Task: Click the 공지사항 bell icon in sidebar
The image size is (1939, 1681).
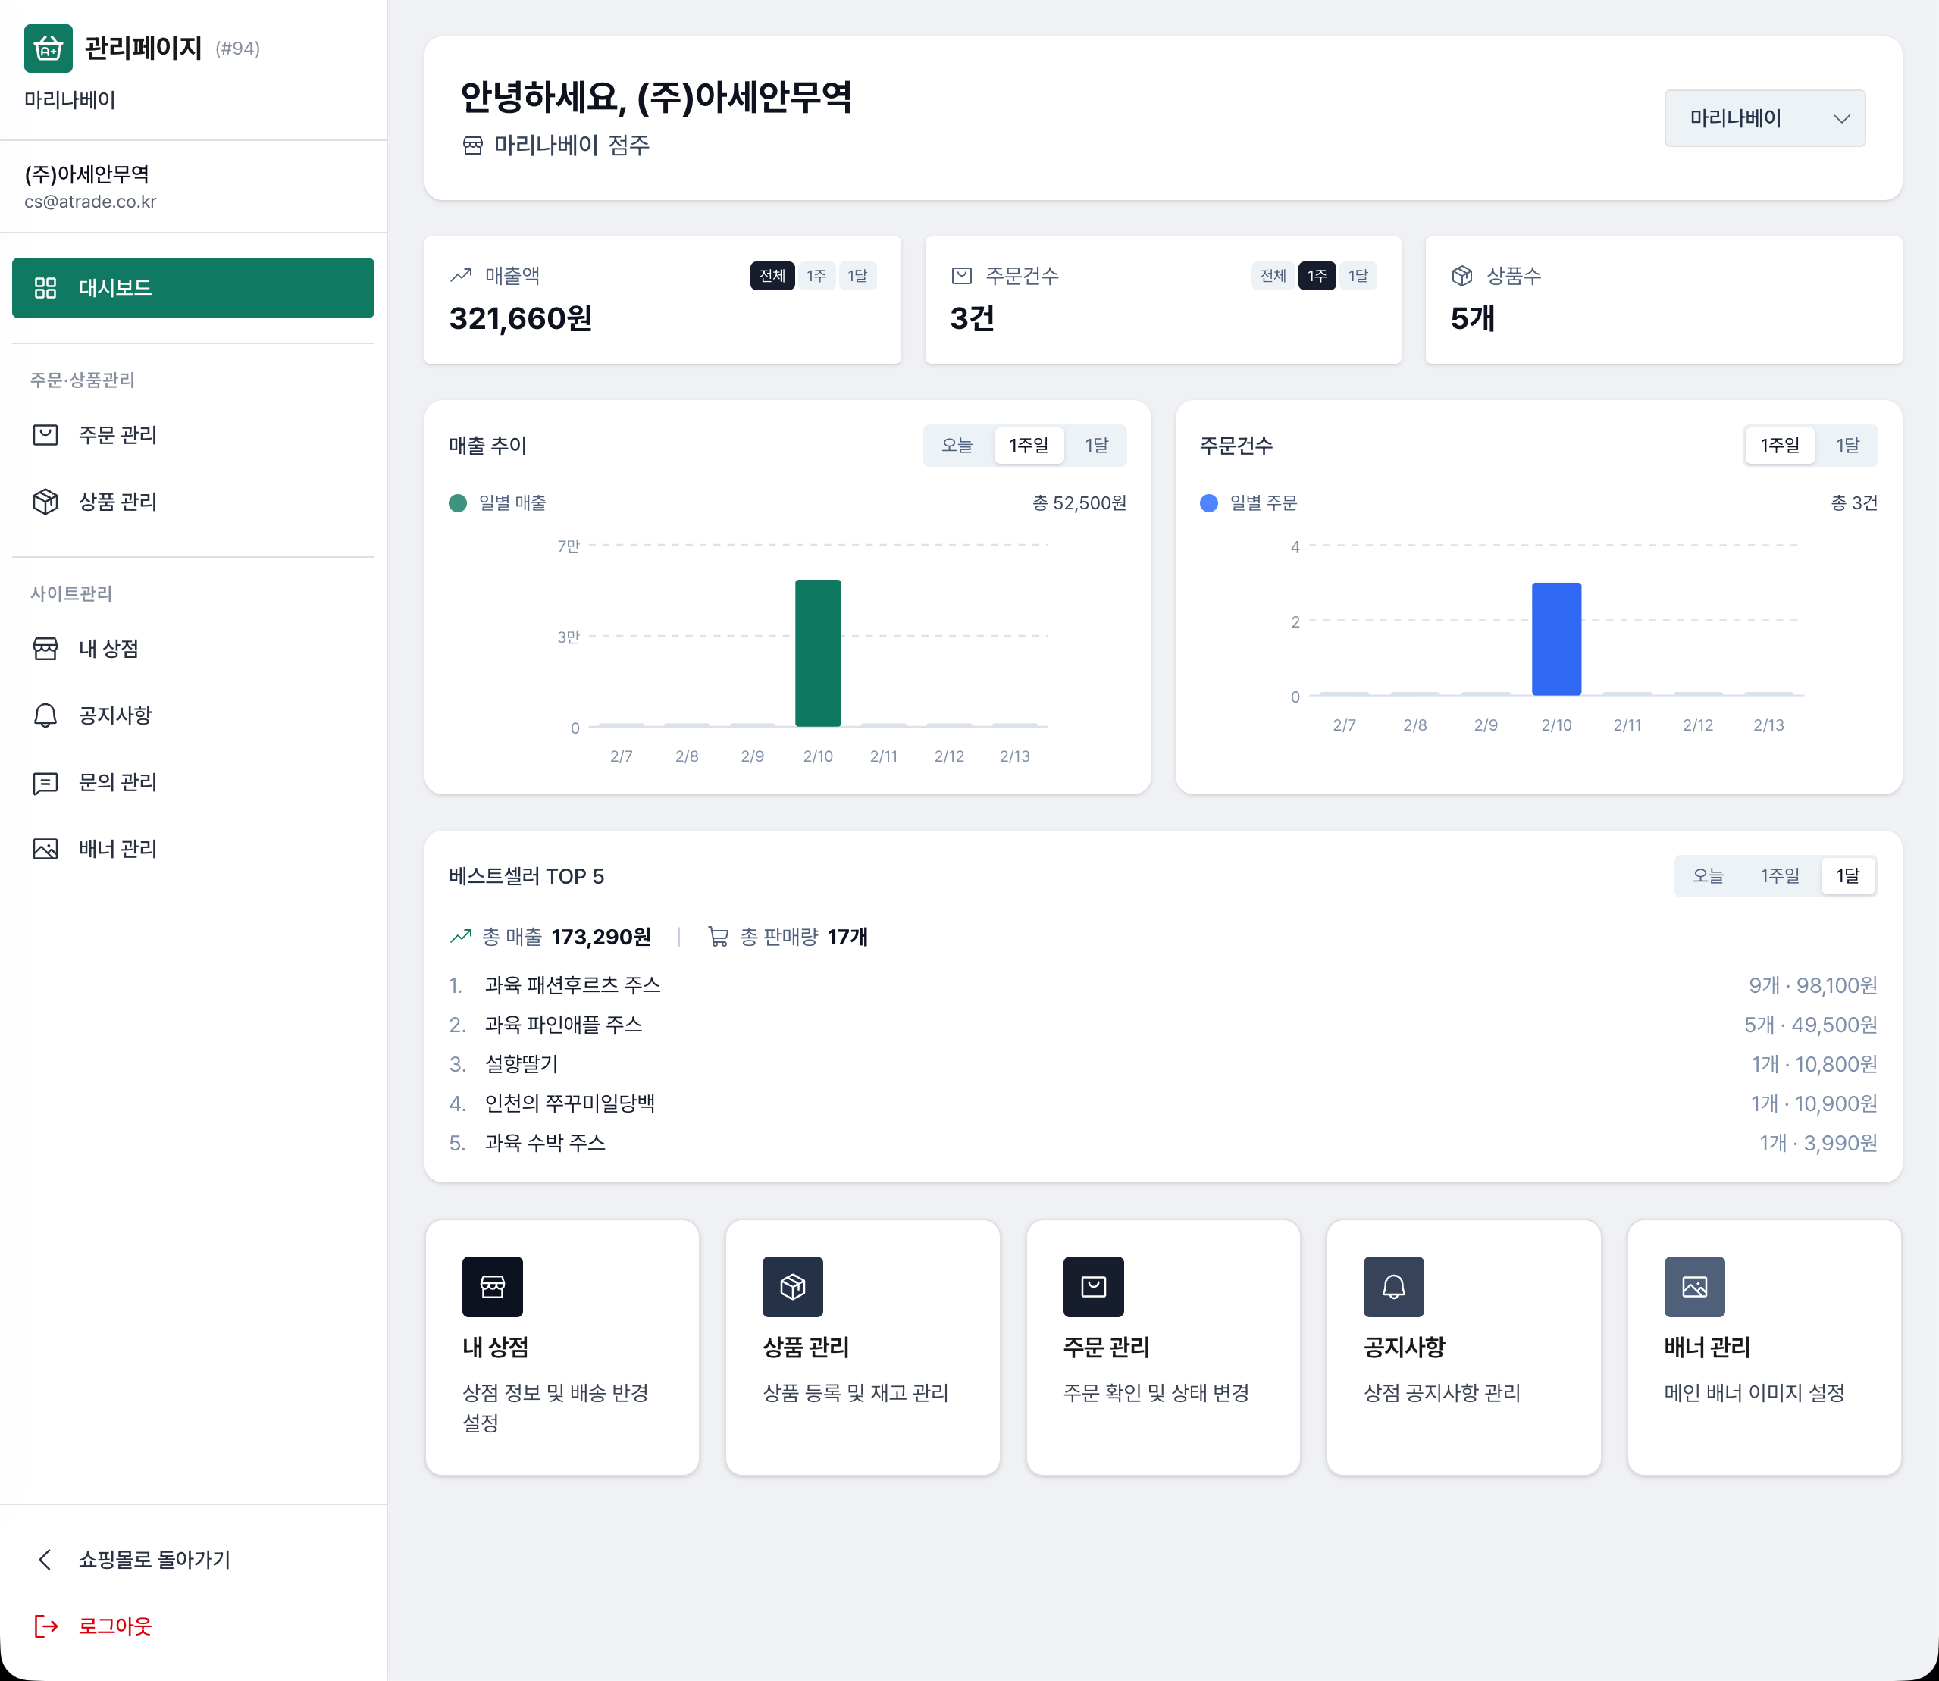Action: (45, 715)
